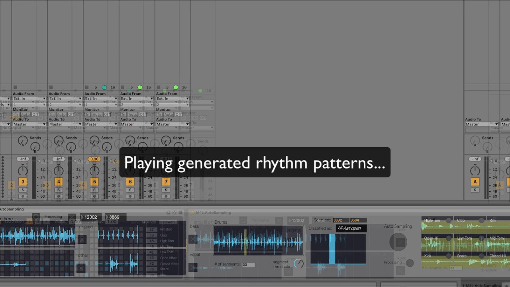Toggle the track 6 activator button
The width and height of the screenshot is (510, 287).
[130, 182]
